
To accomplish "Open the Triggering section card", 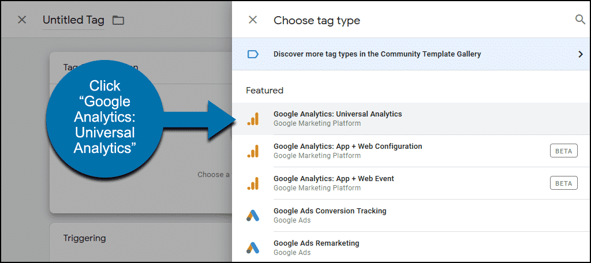I will click(x=141, y=242).
